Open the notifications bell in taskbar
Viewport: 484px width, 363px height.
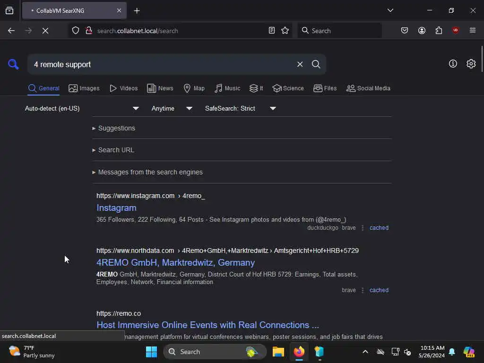[x=452, y=352]
